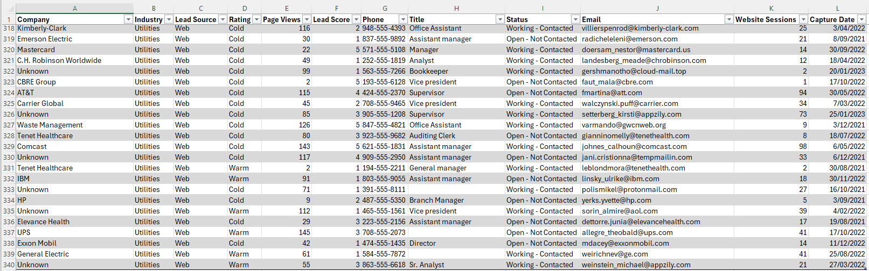This screenshot has height=271, width=869.
Task: Select the website sessions cell 94
Action: (x=771, y=92)
